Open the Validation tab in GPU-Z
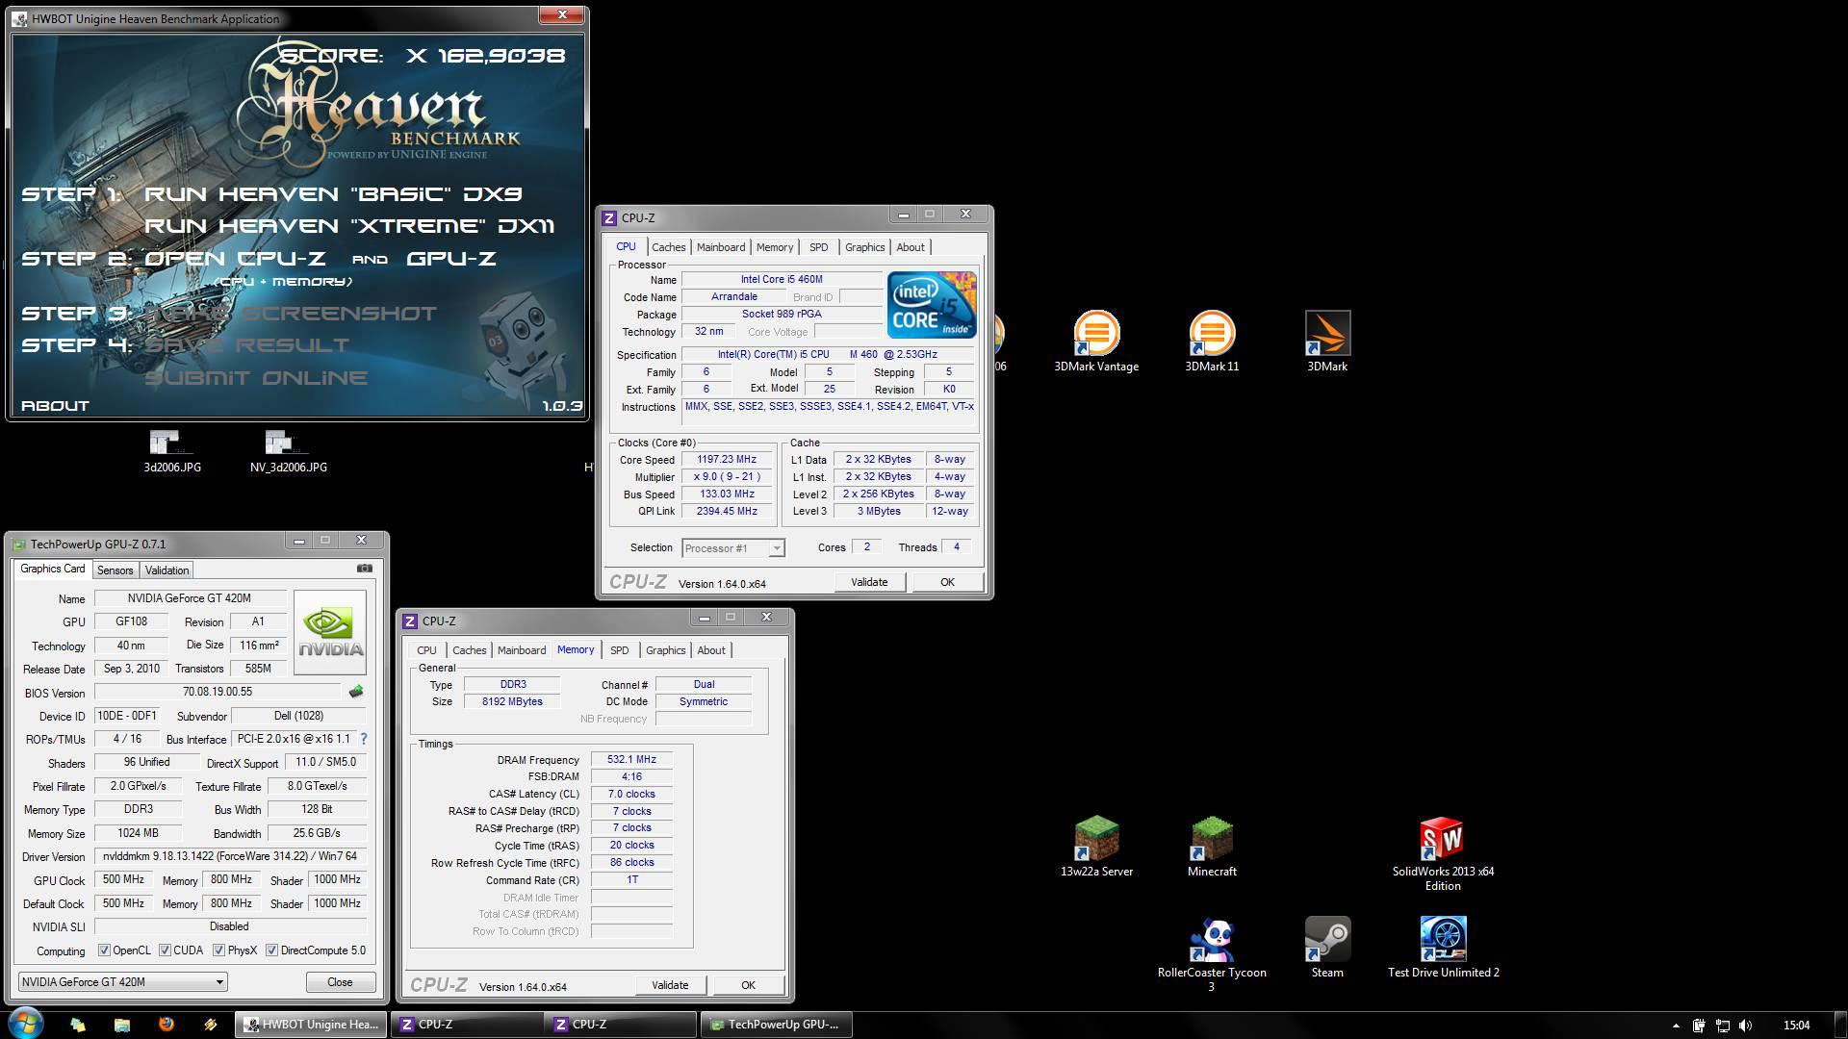1848x1039 pixels. (167, 570)
